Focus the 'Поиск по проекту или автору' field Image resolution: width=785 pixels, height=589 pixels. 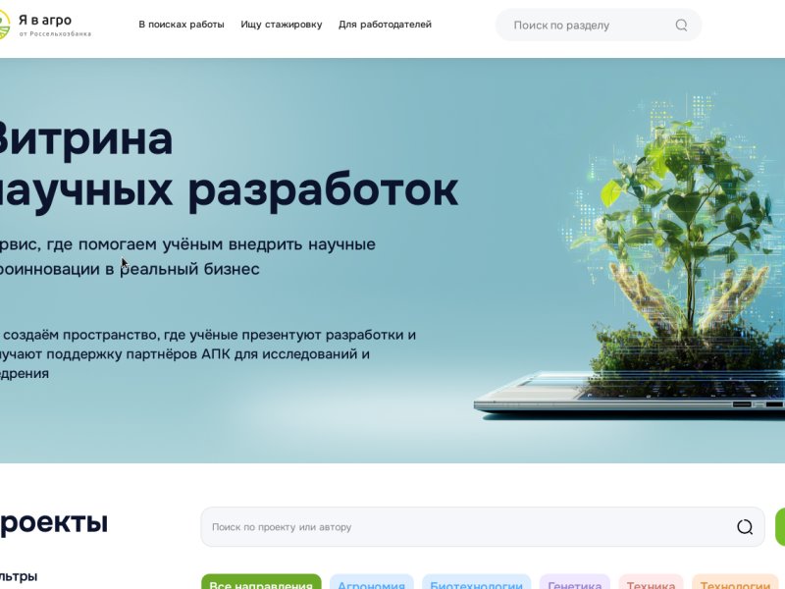(483, 527)
